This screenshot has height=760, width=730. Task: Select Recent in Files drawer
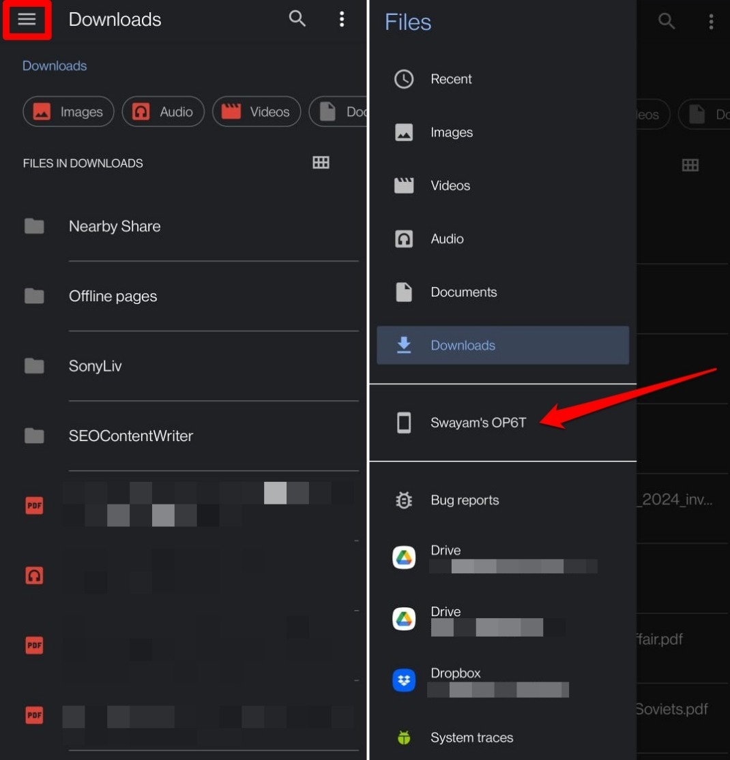tap(503, 79)
